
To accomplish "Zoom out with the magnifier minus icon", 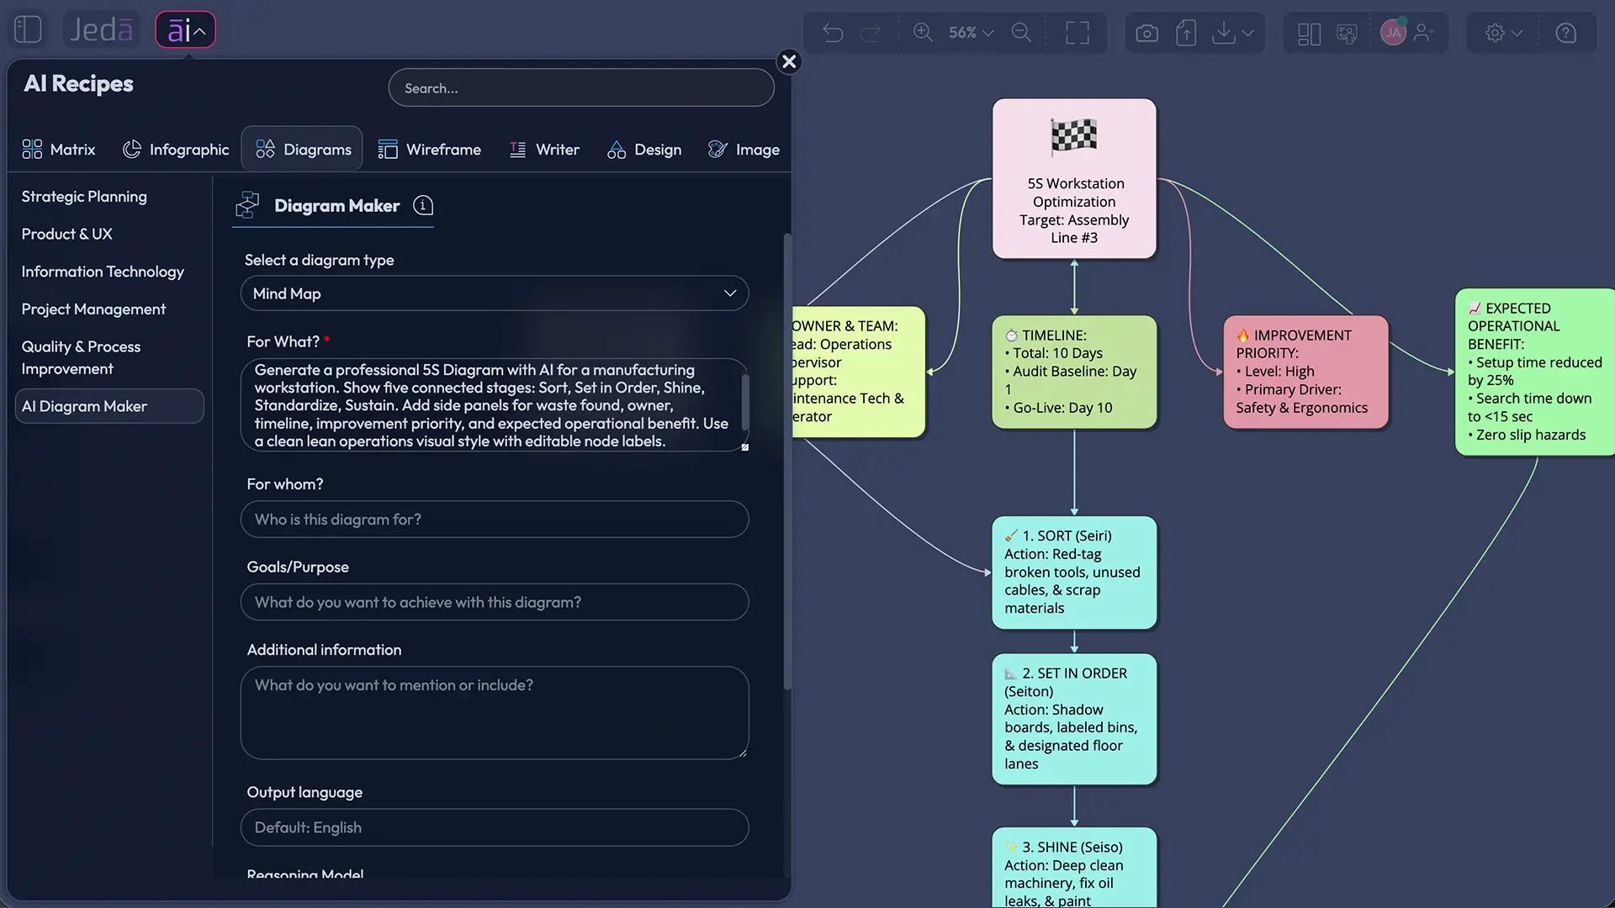I will (1021, 32).
